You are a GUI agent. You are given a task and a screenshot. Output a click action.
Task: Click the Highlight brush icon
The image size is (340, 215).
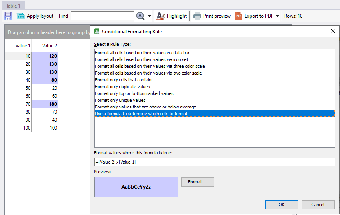click(x=160, y=16)
